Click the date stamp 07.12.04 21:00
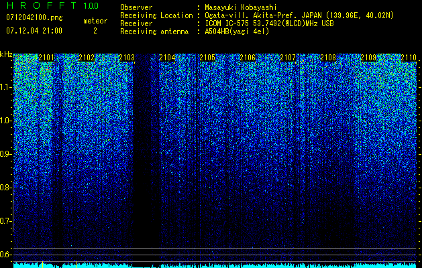The width and height of the screenshot is (422, 268). [34, 31]
